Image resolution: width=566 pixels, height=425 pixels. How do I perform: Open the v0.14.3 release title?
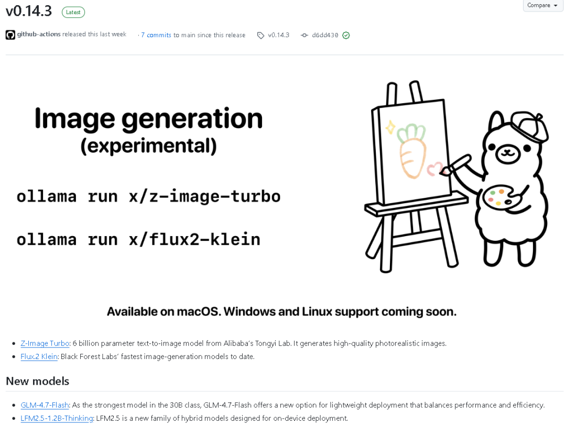[29, 11]
